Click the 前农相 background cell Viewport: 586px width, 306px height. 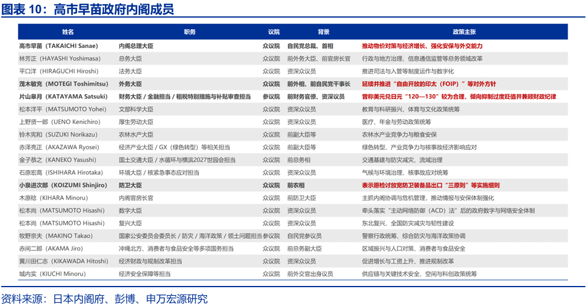tap(298, 185)
